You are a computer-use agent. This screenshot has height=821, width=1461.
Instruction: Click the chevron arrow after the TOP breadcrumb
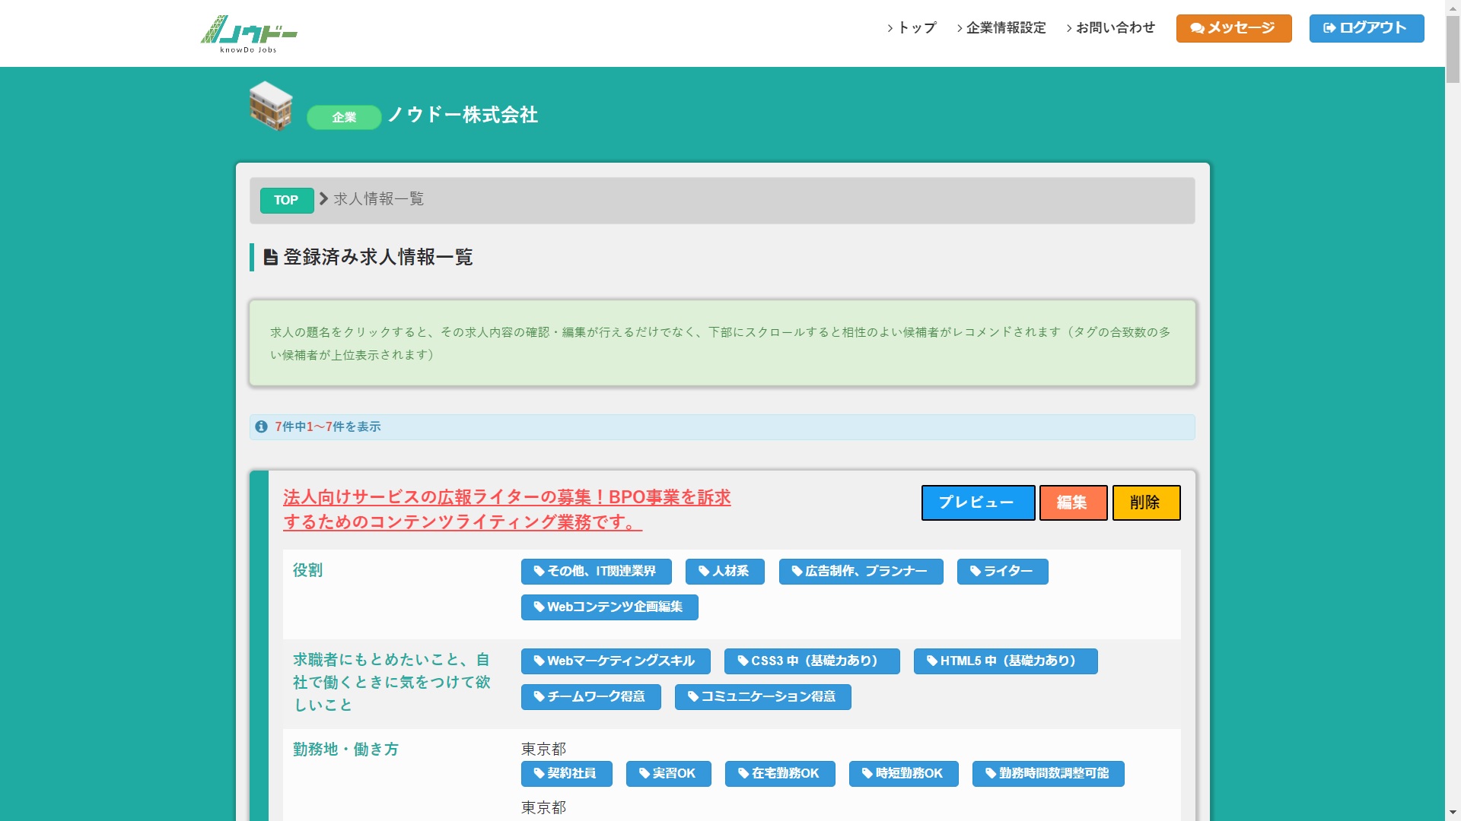[x=323, y=198]
